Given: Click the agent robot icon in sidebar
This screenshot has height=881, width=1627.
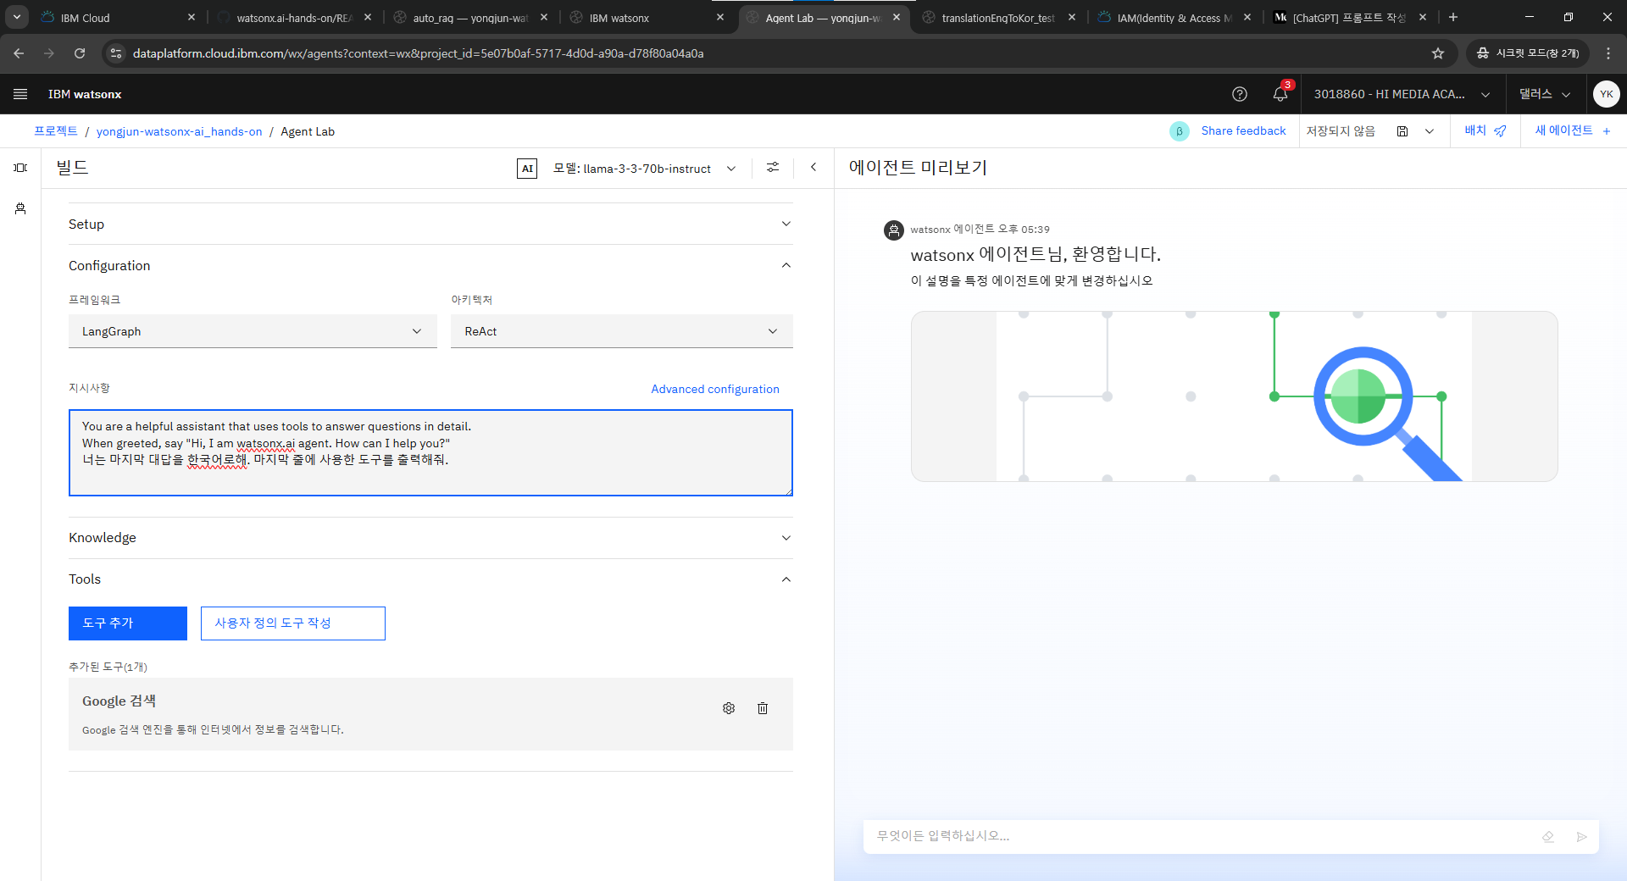Looking at the screenshot, I should point(20,208).
